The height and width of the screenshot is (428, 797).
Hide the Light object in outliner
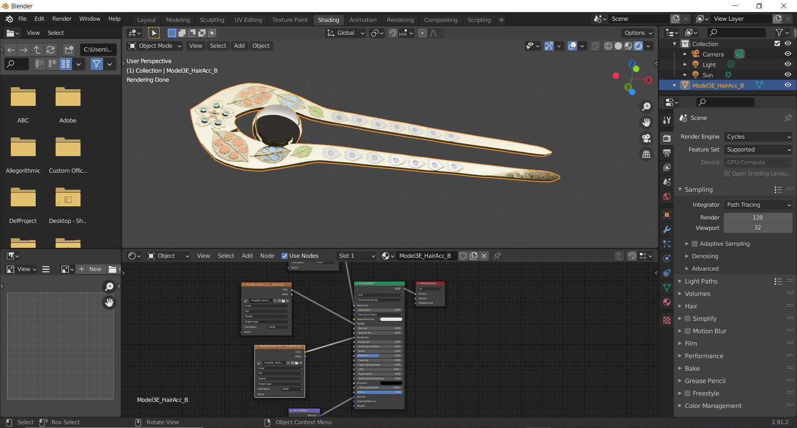tap(787, 64)
